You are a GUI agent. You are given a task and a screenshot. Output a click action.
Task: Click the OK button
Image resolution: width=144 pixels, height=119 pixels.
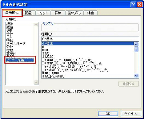point(108,114)
